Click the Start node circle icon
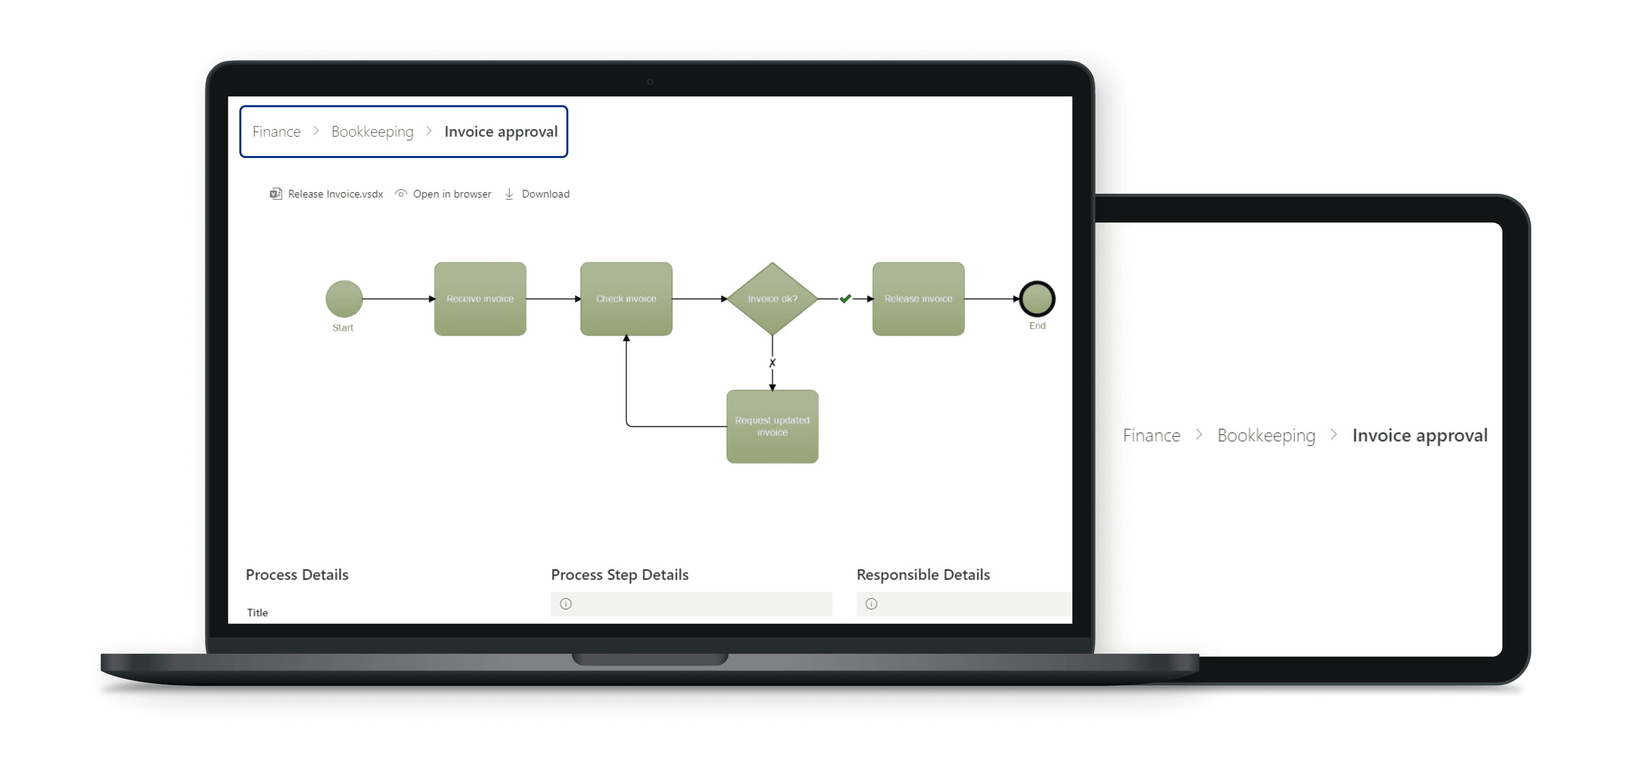The image size is (1632, 774). click(345, 299)
